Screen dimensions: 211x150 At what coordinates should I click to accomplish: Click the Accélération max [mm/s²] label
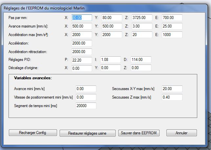(x=29, y=35)
